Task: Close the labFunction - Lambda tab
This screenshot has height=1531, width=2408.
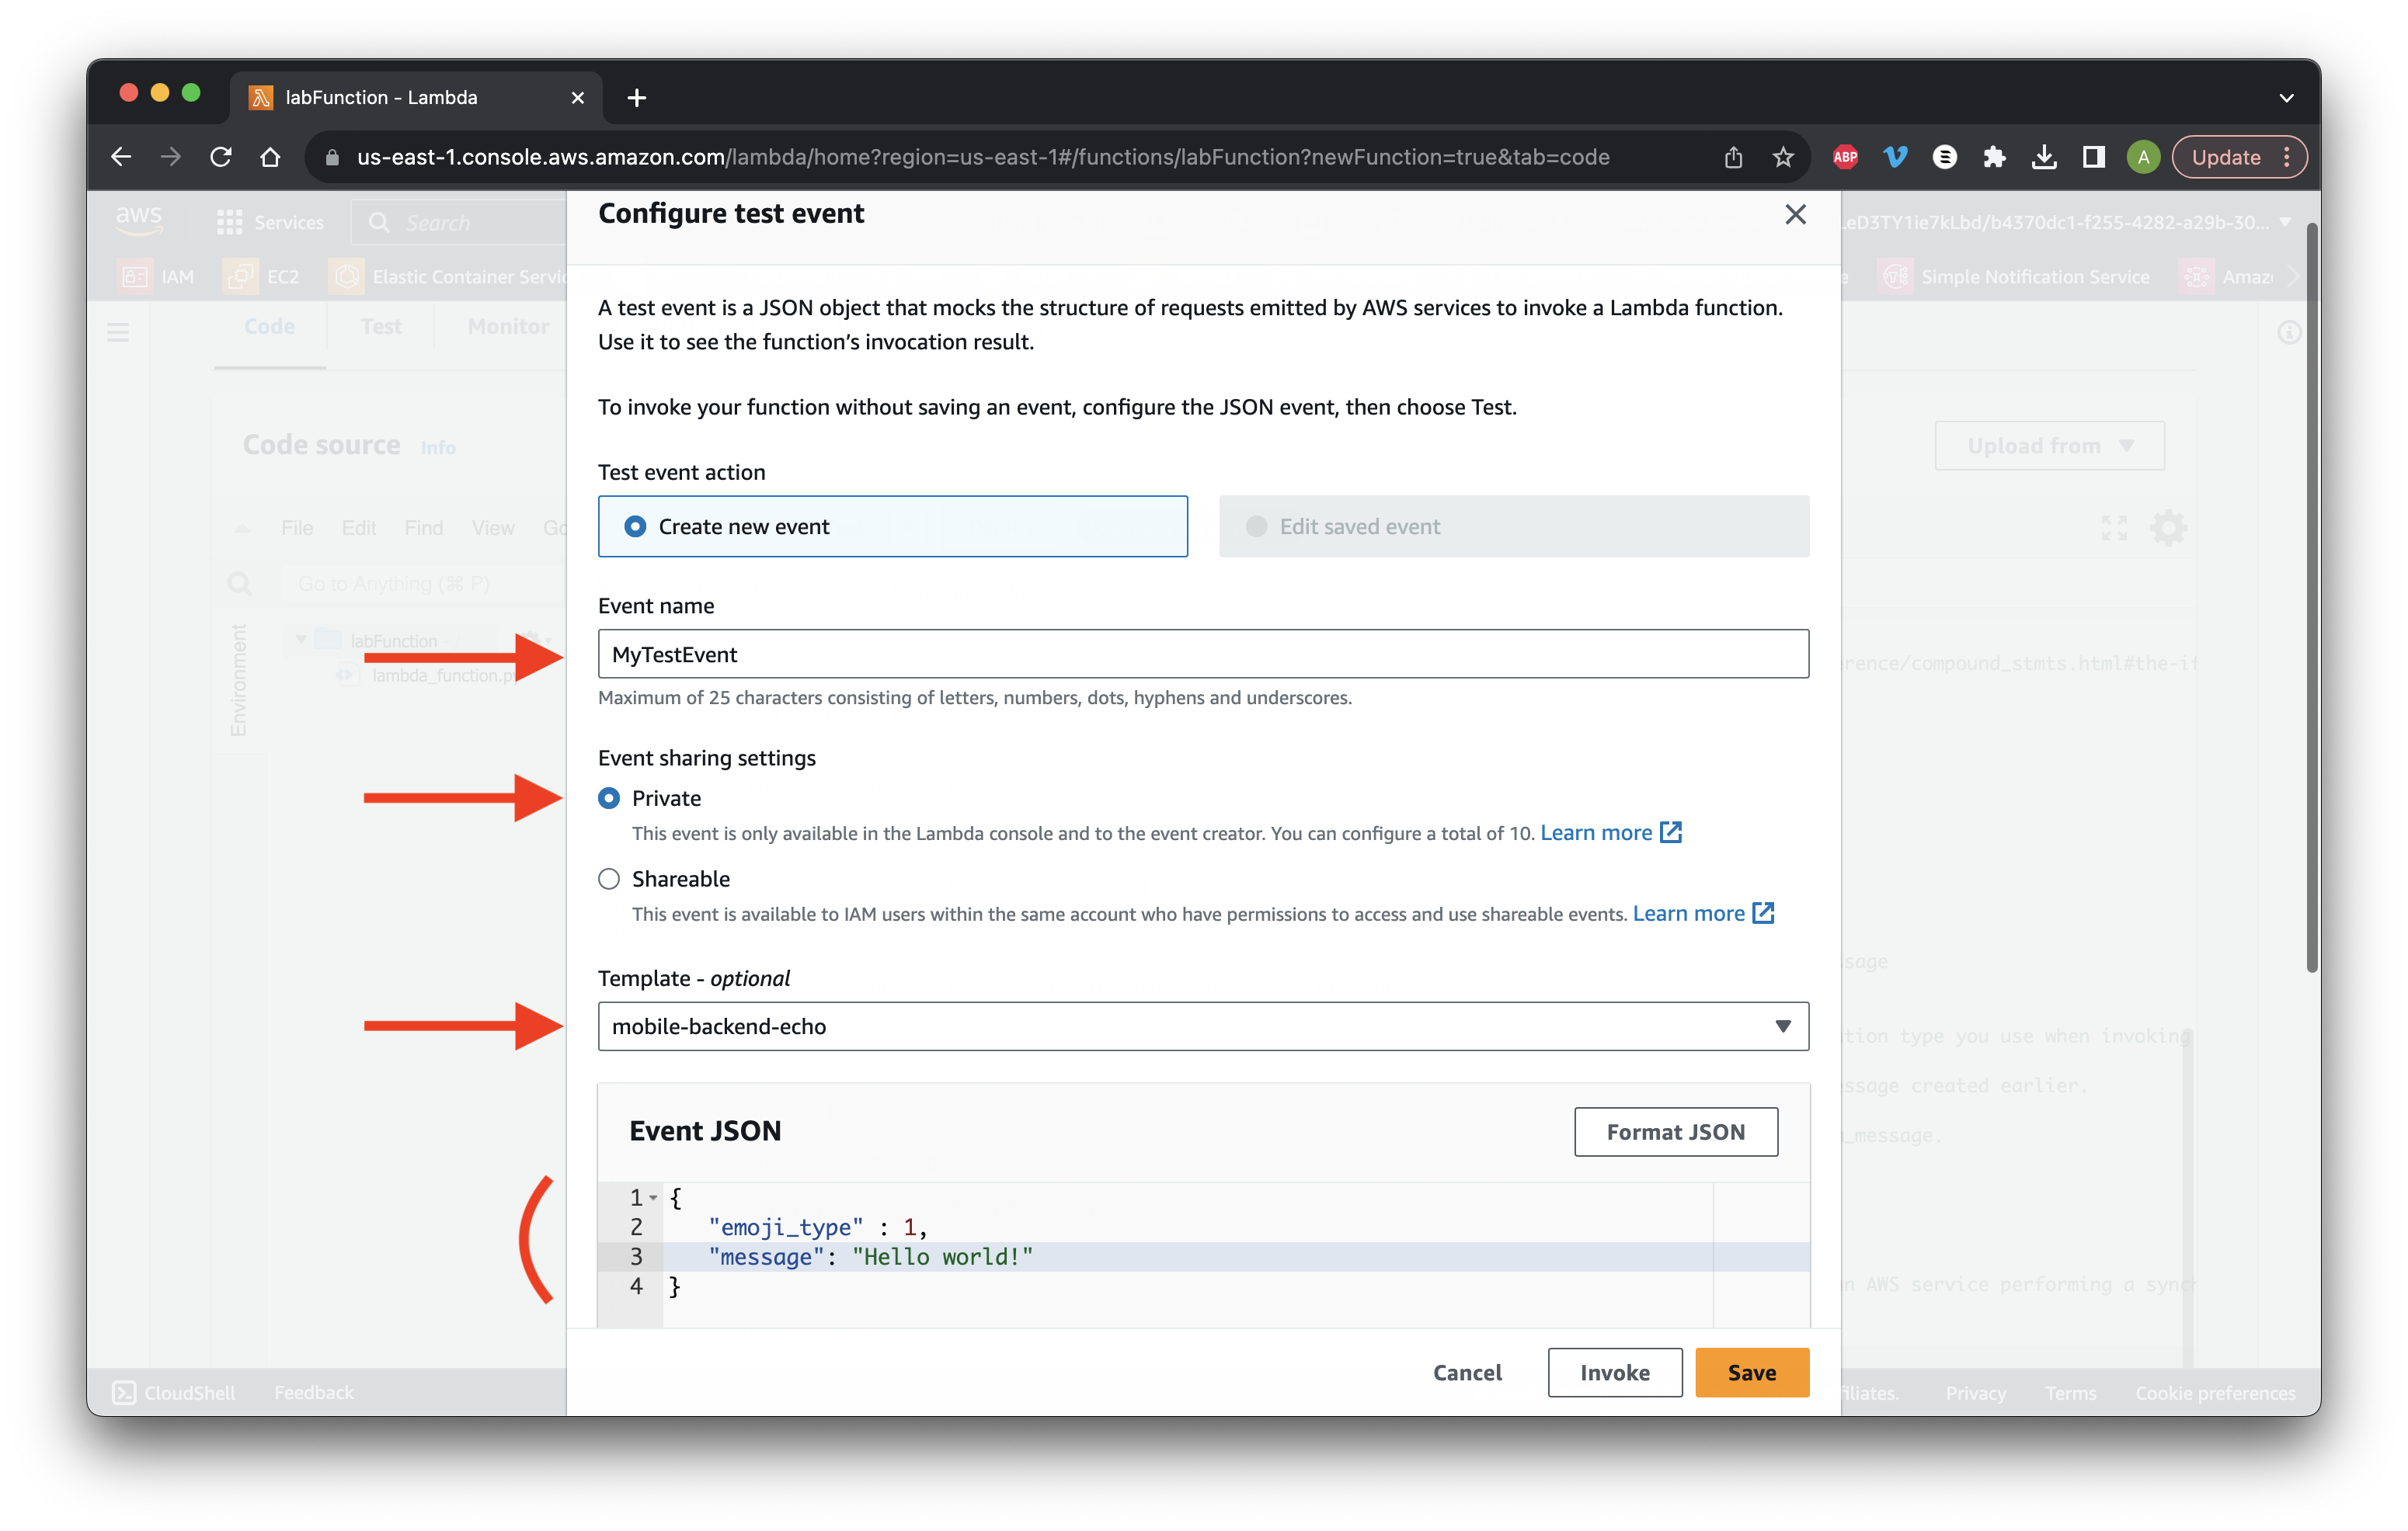Action: pyautogui.click(x=577, y=98)
